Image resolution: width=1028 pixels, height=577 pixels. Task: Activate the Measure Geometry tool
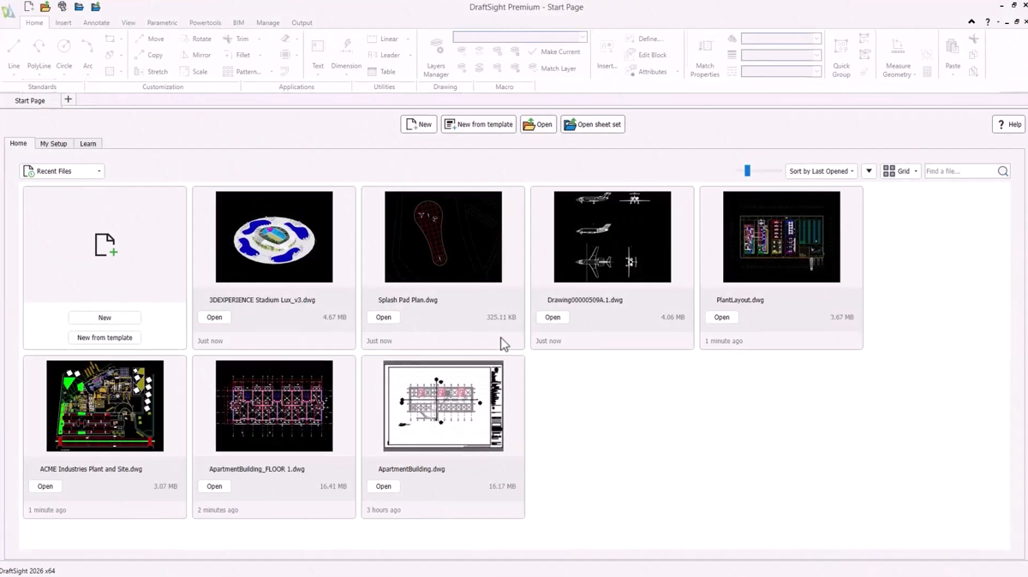click(897, 57)
